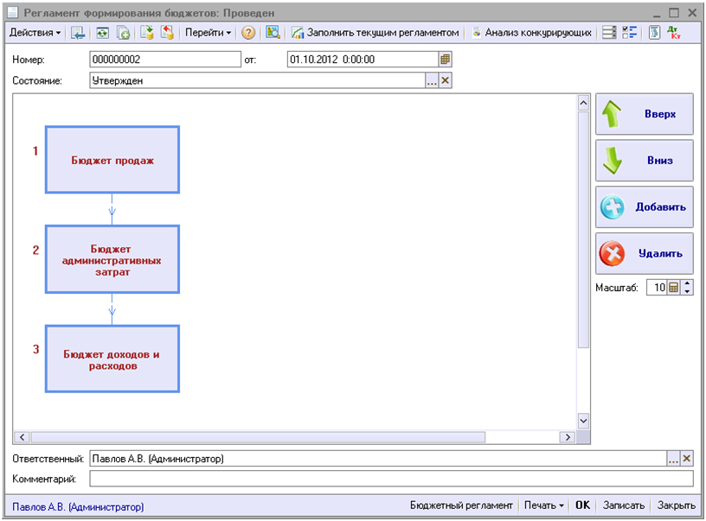Click the Дт/Кт postings icon in toolbar

[x=674, y=33]
